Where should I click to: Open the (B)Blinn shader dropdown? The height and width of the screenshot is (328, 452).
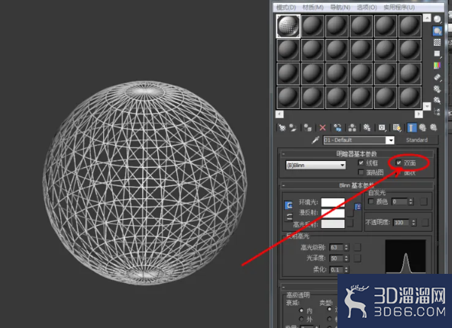pos(315,165)
